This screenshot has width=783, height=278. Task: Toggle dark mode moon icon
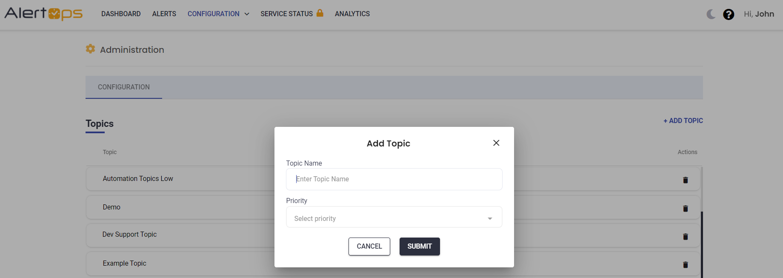pos(711,14)
